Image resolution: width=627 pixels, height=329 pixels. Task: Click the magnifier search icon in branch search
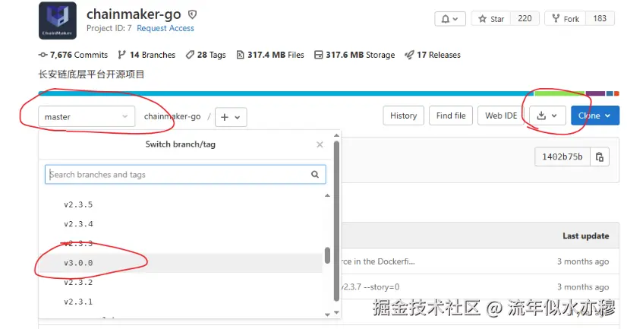tap(315, 175)
